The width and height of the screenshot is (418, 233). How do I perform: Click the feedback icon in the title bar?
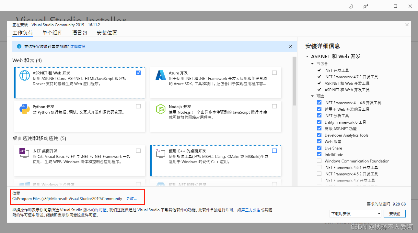pos(366,6)
